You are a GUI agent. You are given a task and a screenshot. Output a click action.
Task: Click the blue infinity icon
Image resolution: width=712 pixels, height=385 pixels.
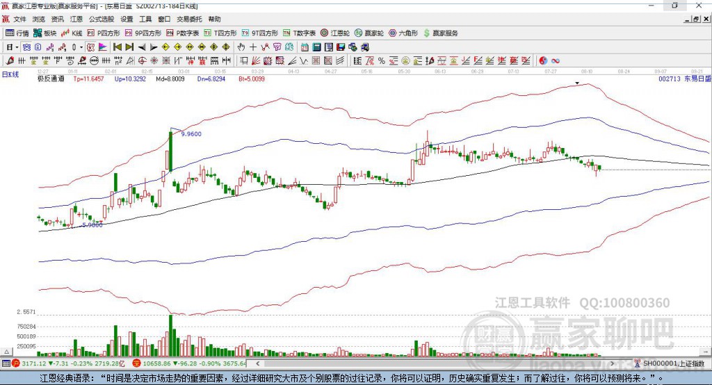point(555,60)
